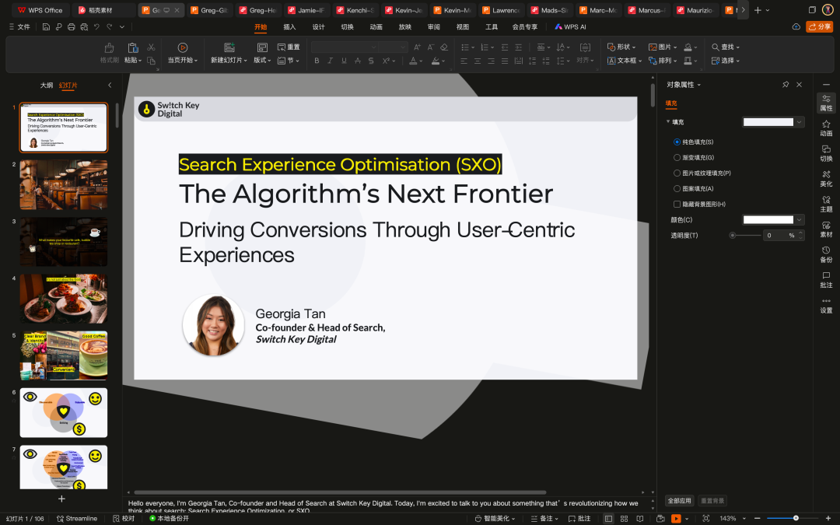Select slide 4 food thumbnail
The image size is (840, 525).
(64, 299)
